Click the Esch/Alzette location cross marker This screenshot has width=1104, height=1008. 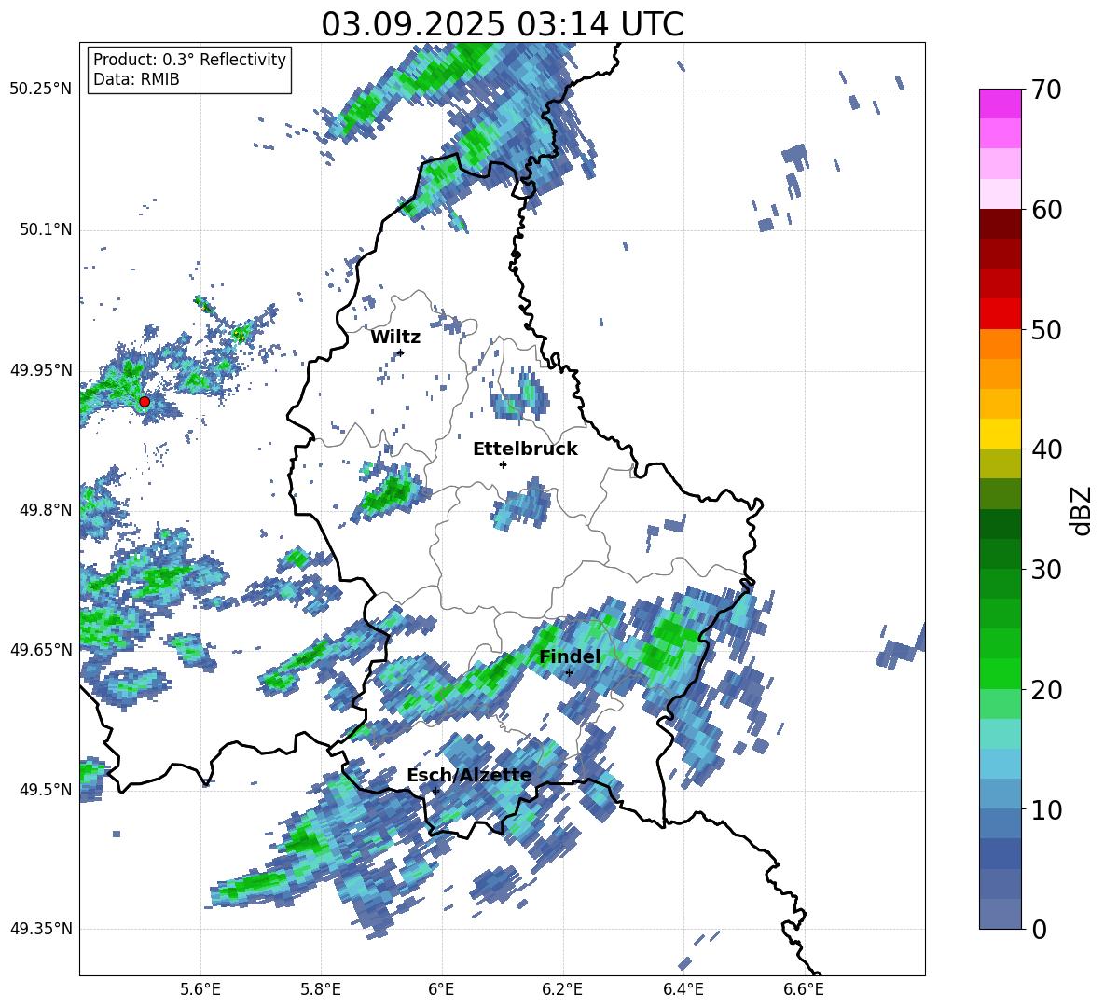(435, 791)
